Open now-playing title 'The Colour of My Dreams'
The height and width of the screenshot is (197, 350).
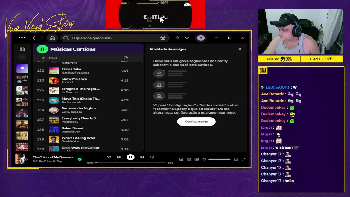53,157
